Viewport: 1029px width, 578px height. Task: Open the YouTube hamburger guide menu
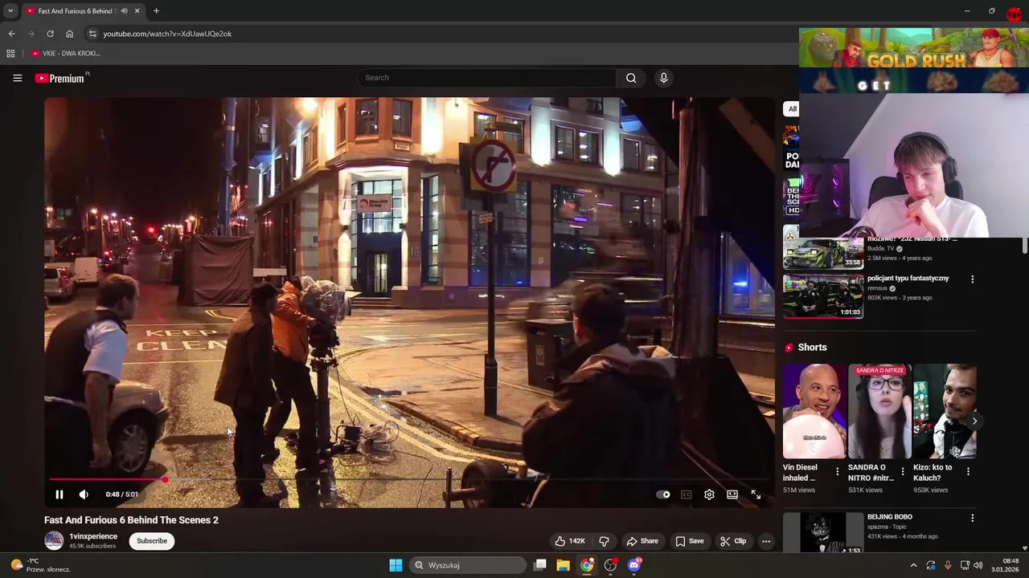click(x=17, y=78)
